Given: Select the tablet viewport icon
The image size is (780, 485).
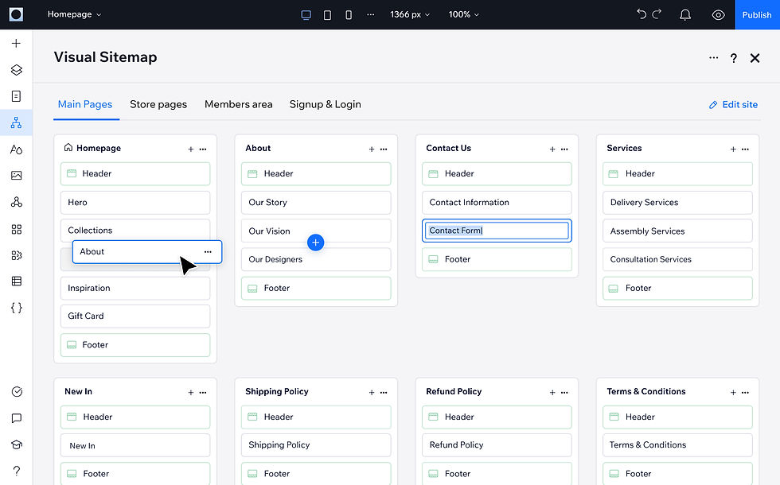Looking at the screenshot, I should 327,15.
